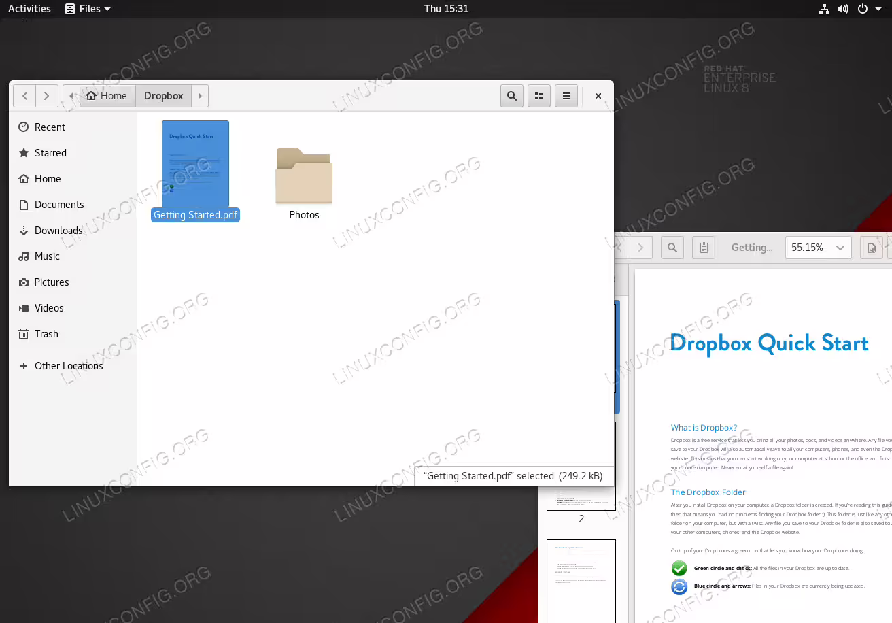The height and width of the screenshot is (623, 892).
Task: Click the page selector showing Getting...
Action: [752, 248]
